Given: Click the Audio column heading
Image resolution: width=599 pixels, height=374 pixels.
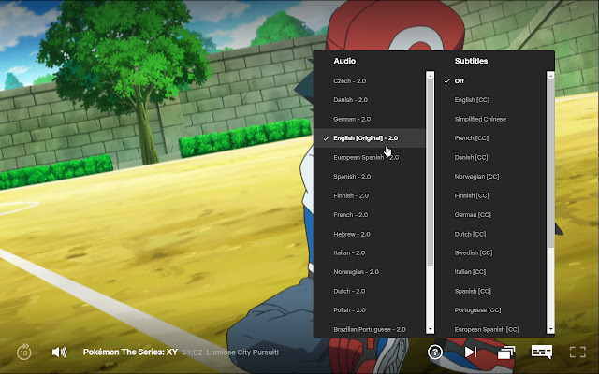Looking at the screenshot, I should (344, 61).
